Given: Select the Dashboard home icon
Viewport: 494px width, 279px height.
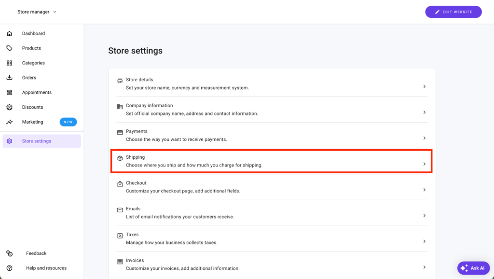Looking at the screenshot, I should coord(10,33).
